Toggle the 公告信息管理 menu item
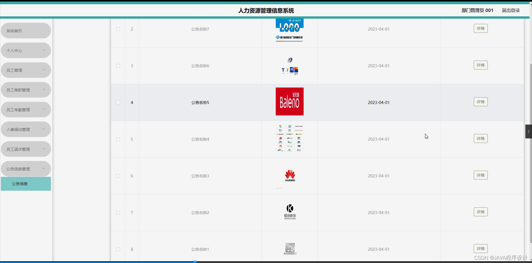Screen dimensions: 532x263 tap(26, 169)
